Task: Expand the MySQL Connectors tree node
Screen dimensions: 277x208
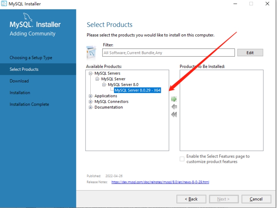Action: point(91,102)
